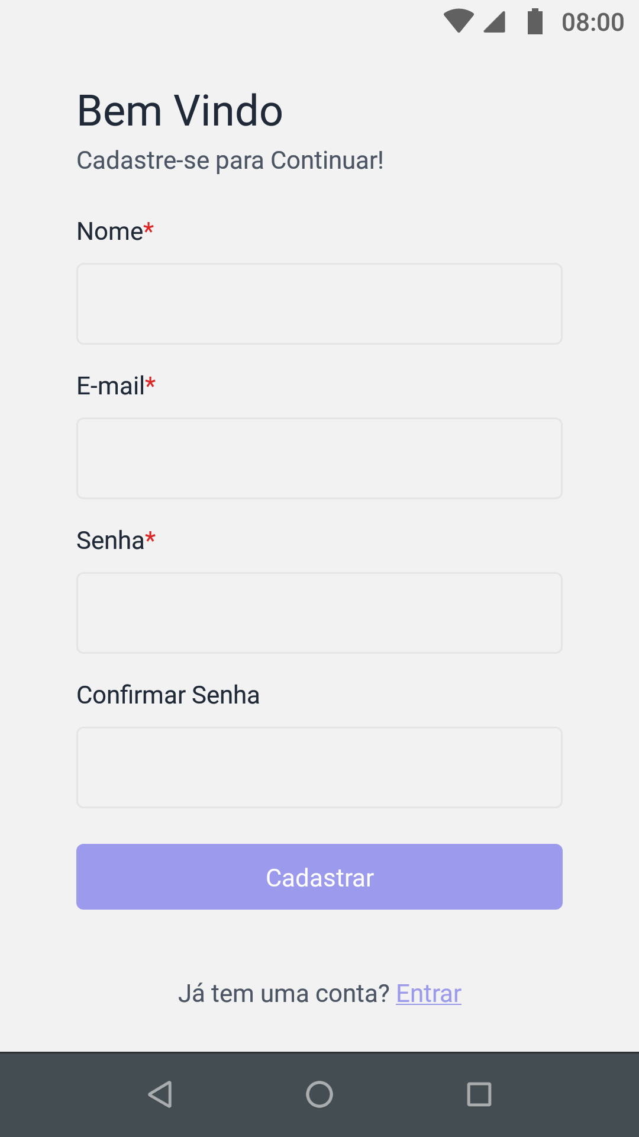Tap the Senha field label
Image resolution: width=639 pixels, height=1137 pixels.
click(111, 541)
